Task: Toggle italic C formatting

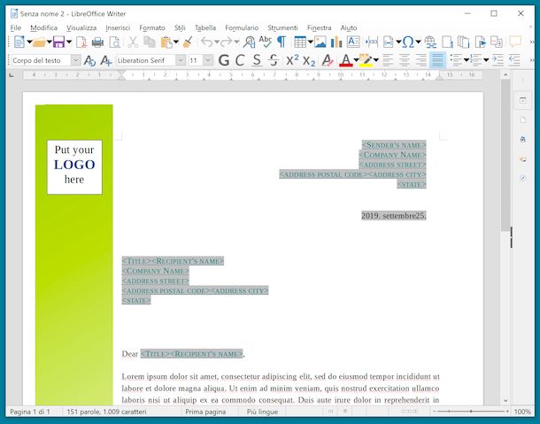Action: (x=240, y=60)
